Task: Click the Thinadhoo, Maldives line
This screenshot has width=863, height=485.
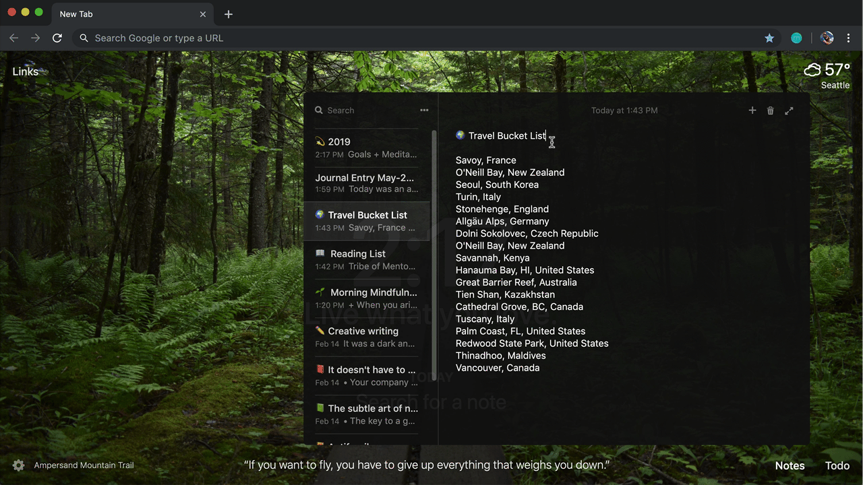Action: click(x=500, y=356)
